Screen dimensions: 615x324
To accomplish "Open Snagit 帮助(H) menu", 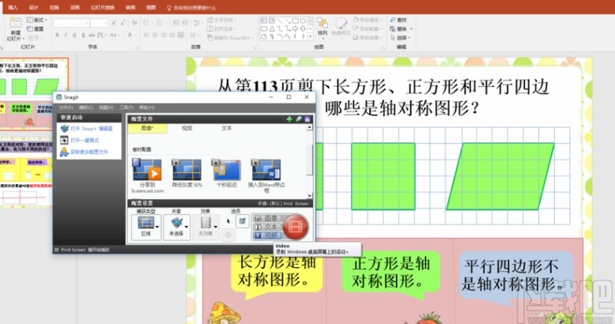I will click(x=147, y=107).
